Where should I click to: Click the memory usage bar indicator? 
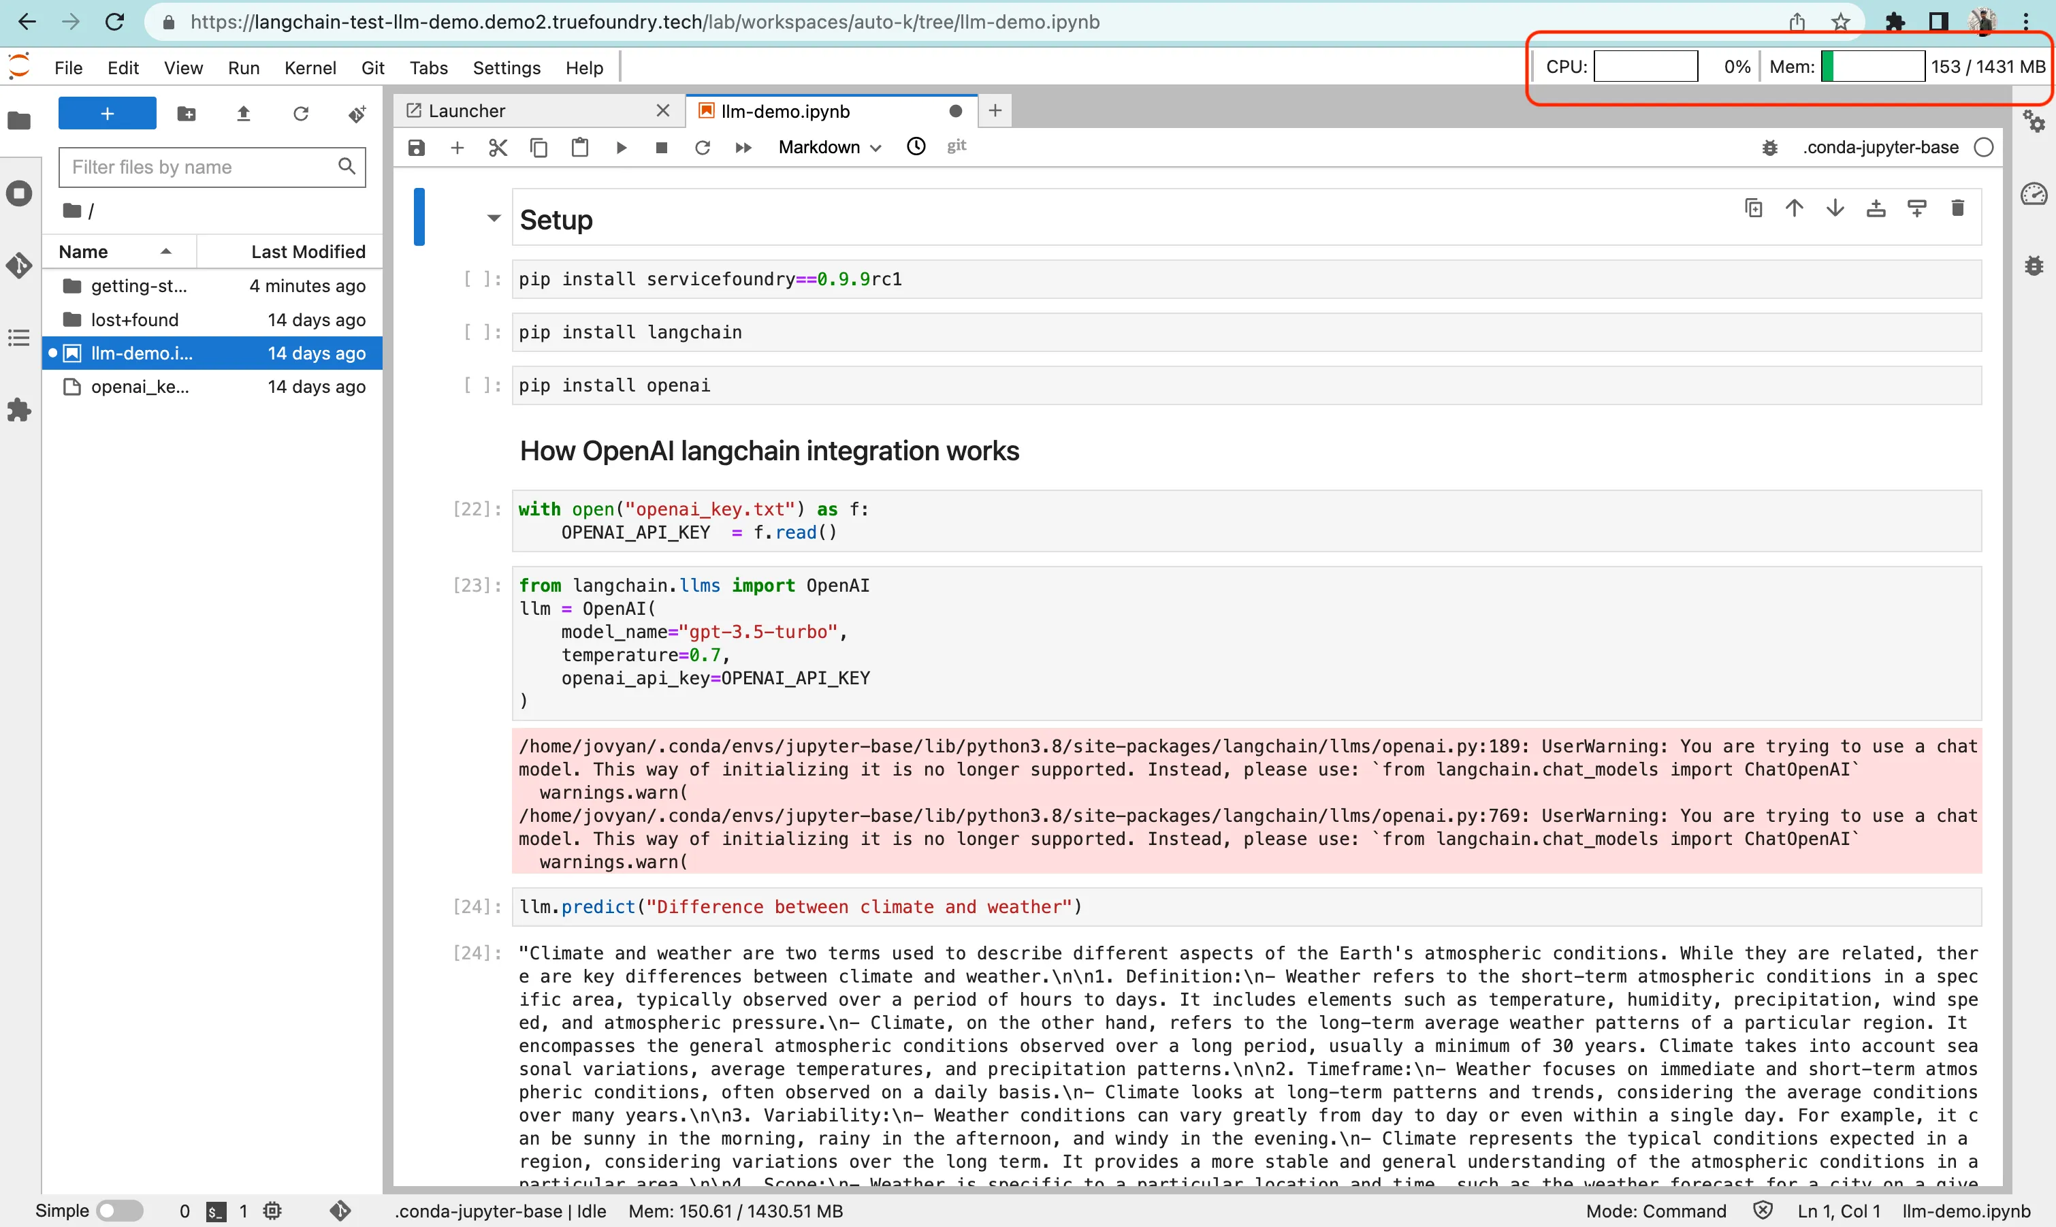(x=1872, y=66)
